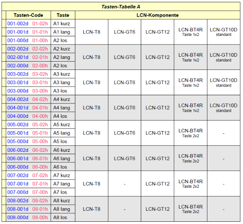Screen dimensions: 243x224
Task: Click LCN-T8 in the A1 row group
Action: (x=92, y=32)
